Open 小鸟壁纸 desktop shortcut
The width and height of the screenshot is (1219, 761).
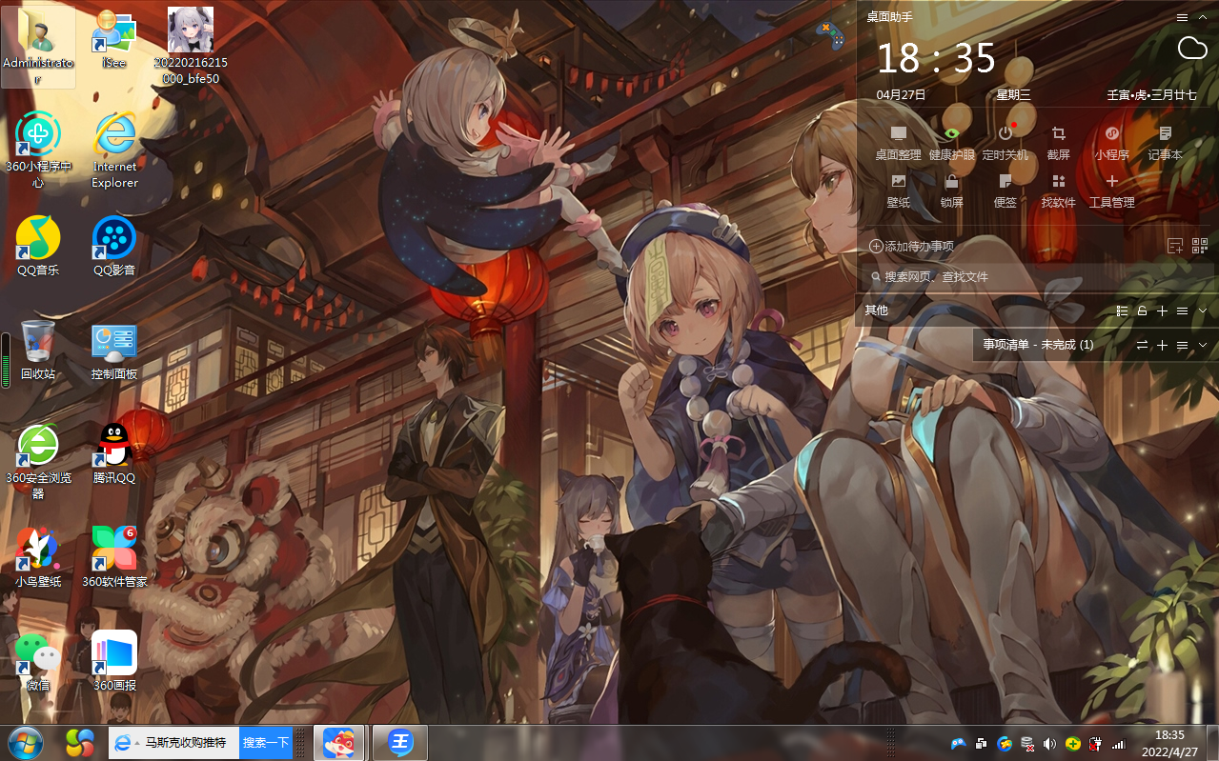[x=38, y=556]
